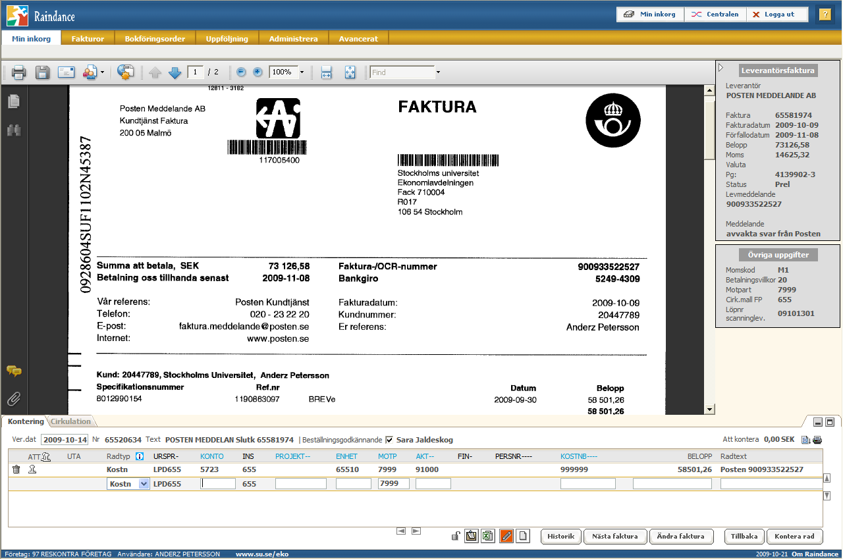Image resolution: width=843 pixels, height=559 pixels.
Task: Switch to the Cirkulation tab
Action: coord(71,421)
